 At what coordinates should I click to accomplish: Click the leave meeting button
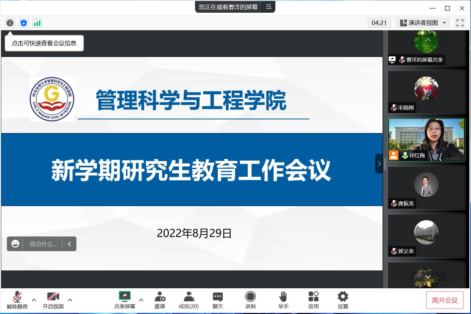(445, 300)
